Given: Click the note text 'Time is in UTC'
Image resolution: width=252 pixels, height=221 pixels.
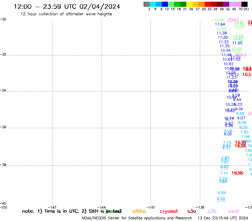Looking at the screenshot, I should click(x=62, y=211).
